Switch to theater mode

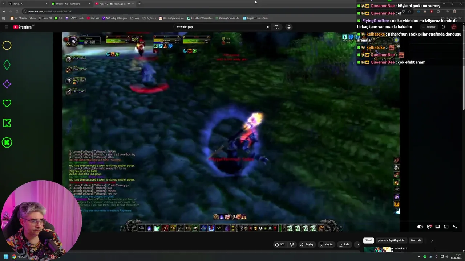point(437,227)
